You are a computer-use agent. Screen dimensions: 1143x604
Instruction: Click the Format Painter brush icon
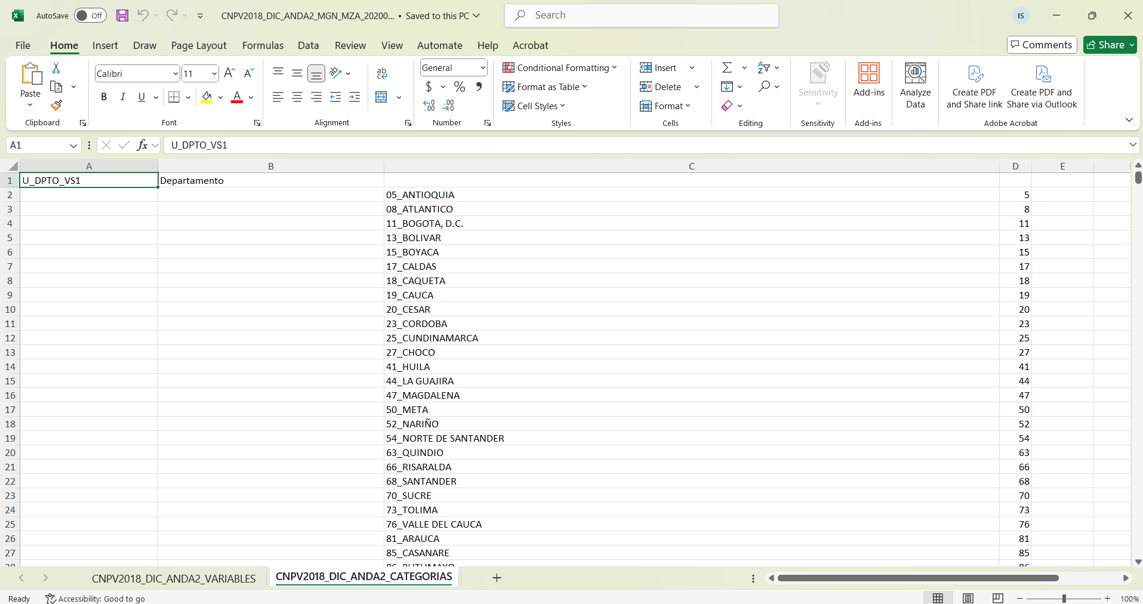[56, 106]
